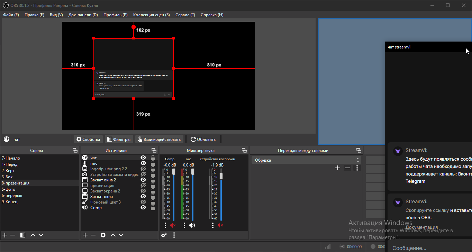
Task: Open mic channel three-dots options menu
Action: 184,225
